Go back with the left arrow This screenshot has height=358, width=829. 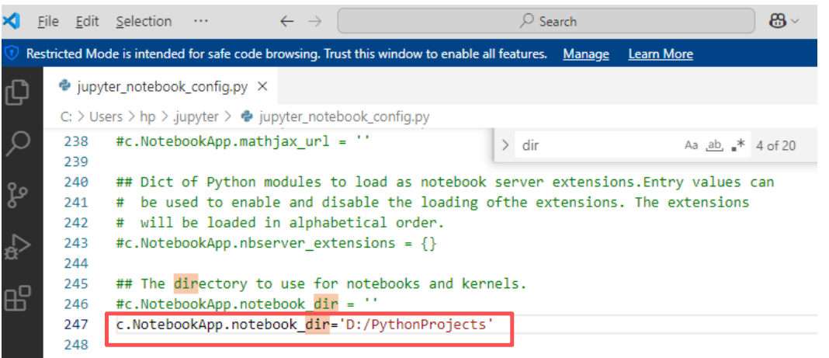click(x=286, y=21)
